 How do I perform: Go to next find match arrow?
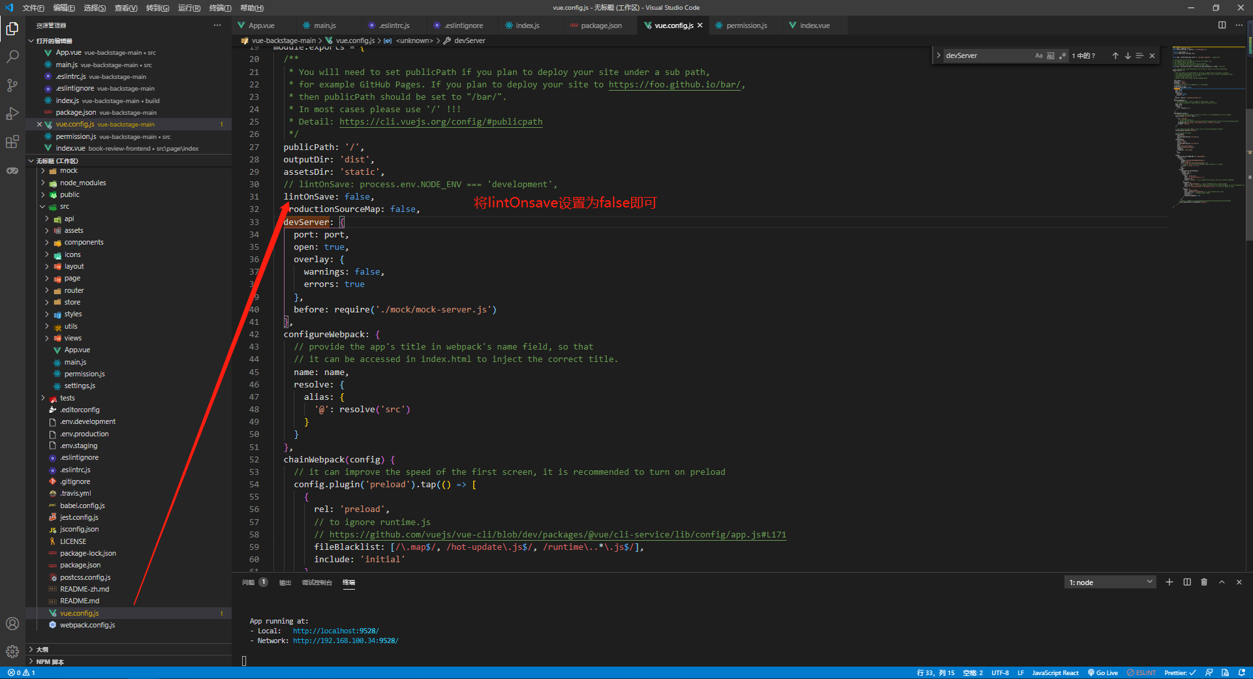click(x=1128, y=56)
